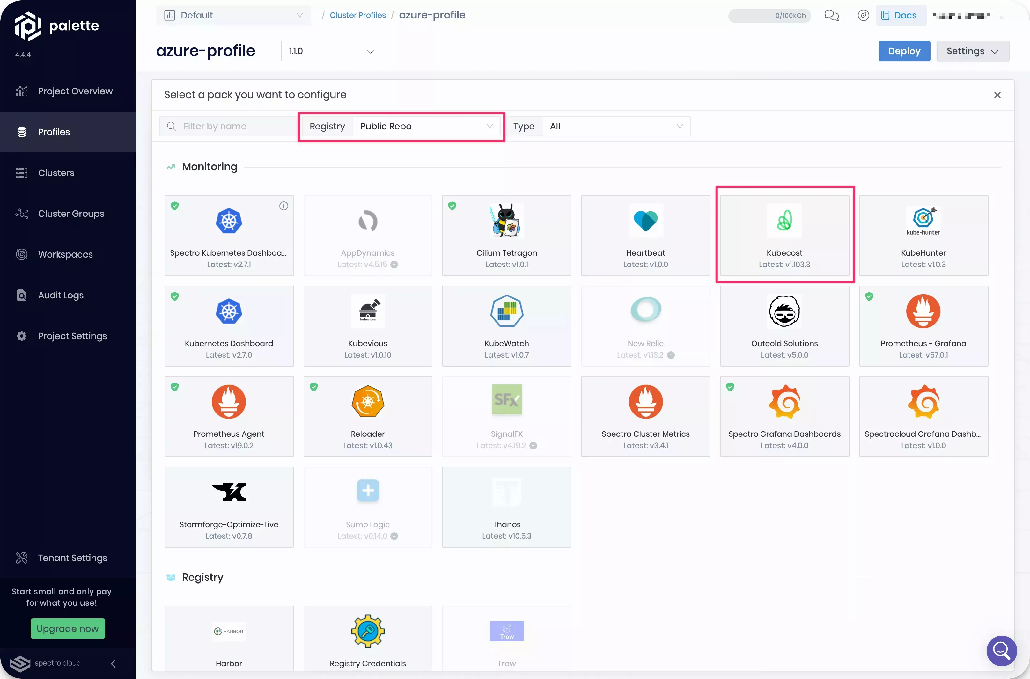Image resolution: width=1030 pixels, height=679 pixels.
Task: Expand the Default project selector
Action: click(233, 16)
